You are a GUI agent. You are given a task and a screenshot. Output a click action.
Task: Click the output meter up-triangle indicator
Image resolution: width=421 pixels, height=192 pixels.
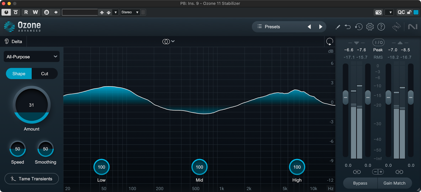(x=400, y=43)
